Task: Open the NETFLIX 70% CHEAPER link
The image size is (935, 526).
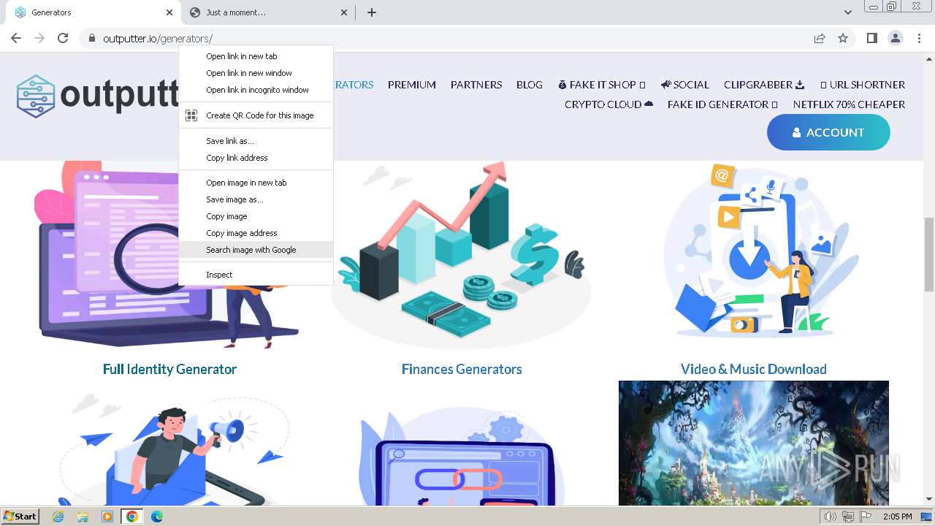Action: click(x=849, y=104)
